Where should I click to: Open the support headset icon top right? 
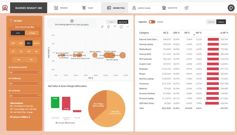pos(231,8)
